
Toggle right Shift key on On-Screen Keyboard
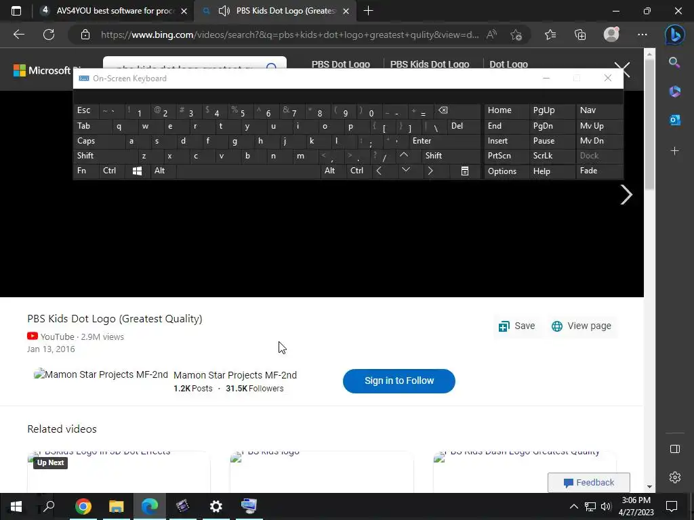(451, 156)
